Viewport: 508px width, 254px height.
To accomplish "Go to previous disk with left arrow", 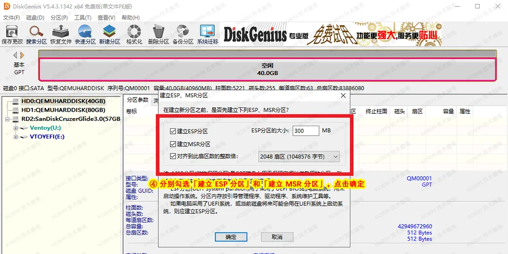I will (15, 55).
